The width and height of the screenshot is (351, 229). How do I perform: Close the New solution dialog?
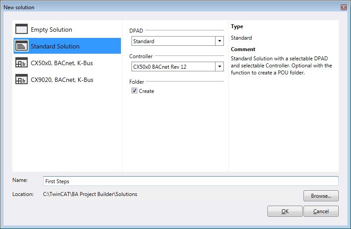344,7
